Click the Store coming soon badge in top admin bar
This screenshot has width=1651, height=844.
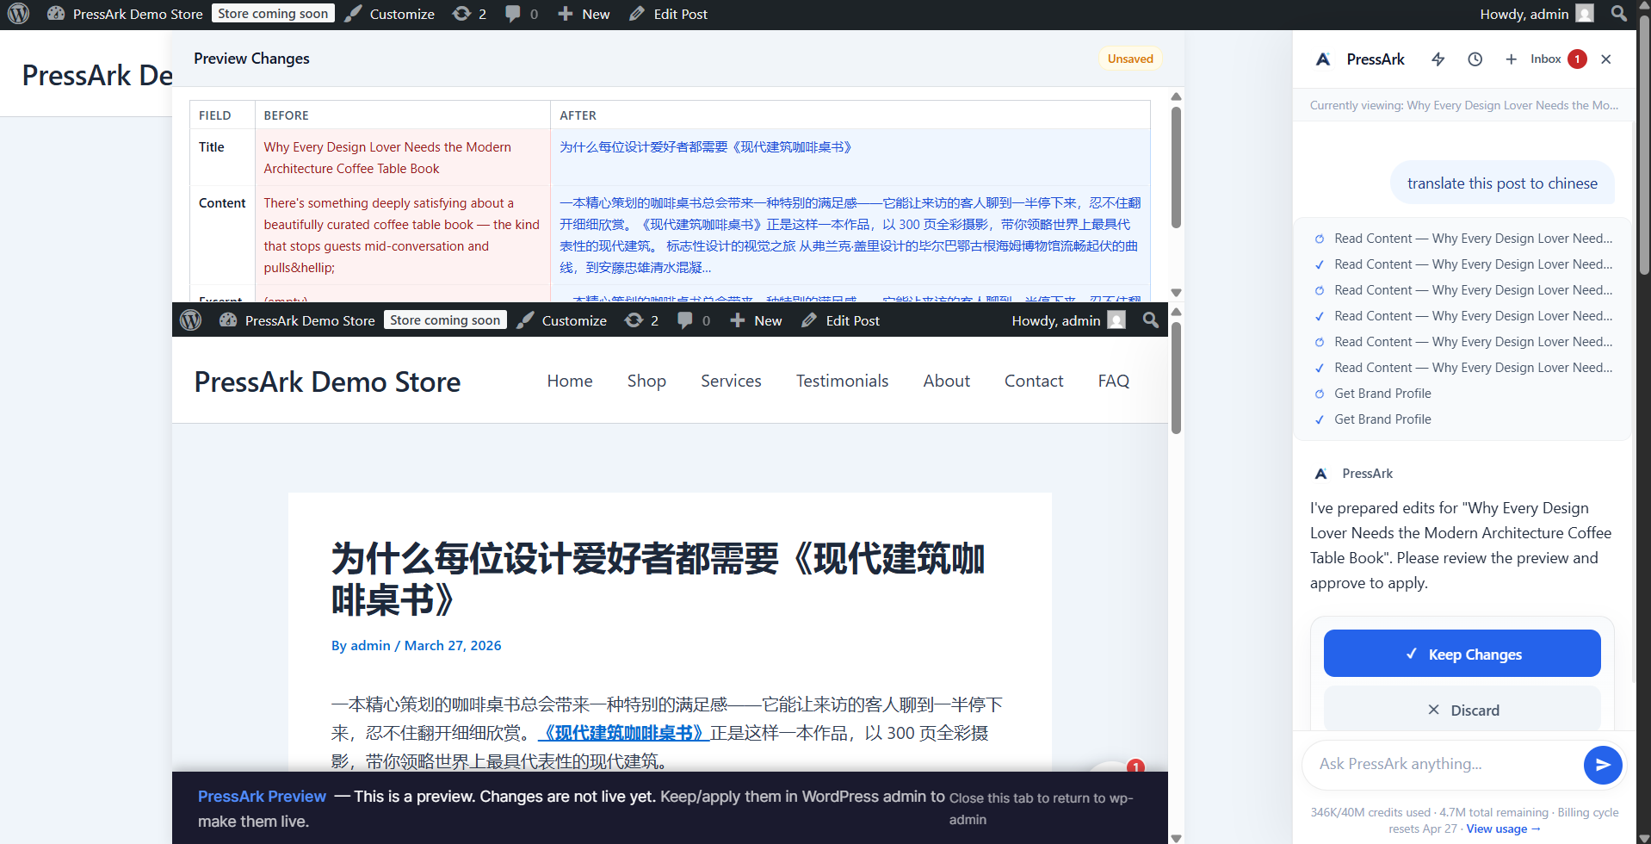coord(273,14)
